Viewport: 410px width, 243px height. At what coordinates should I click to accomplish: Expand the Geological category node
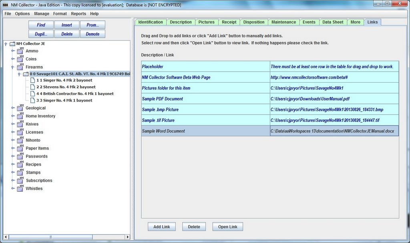coord(13,108)
